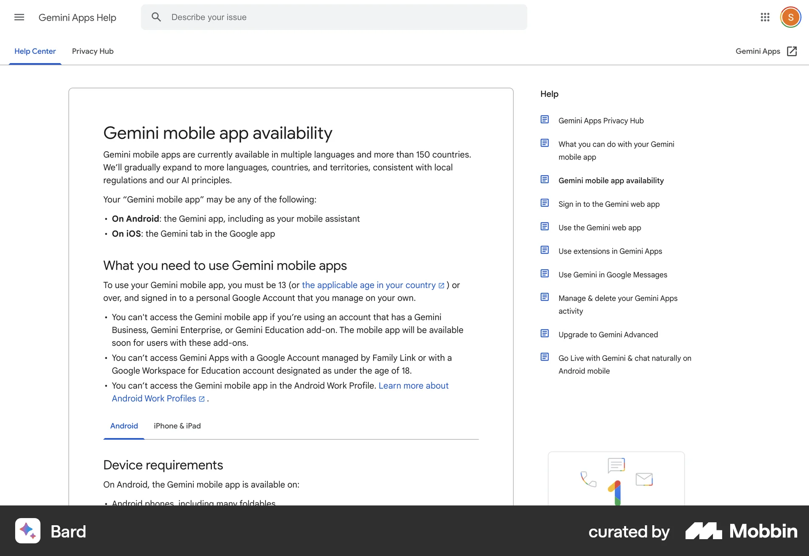The height and width of the screenshot is (556, 809).
Task: Click the Bard sparkle logo in the footer
Action: point(27,531)
